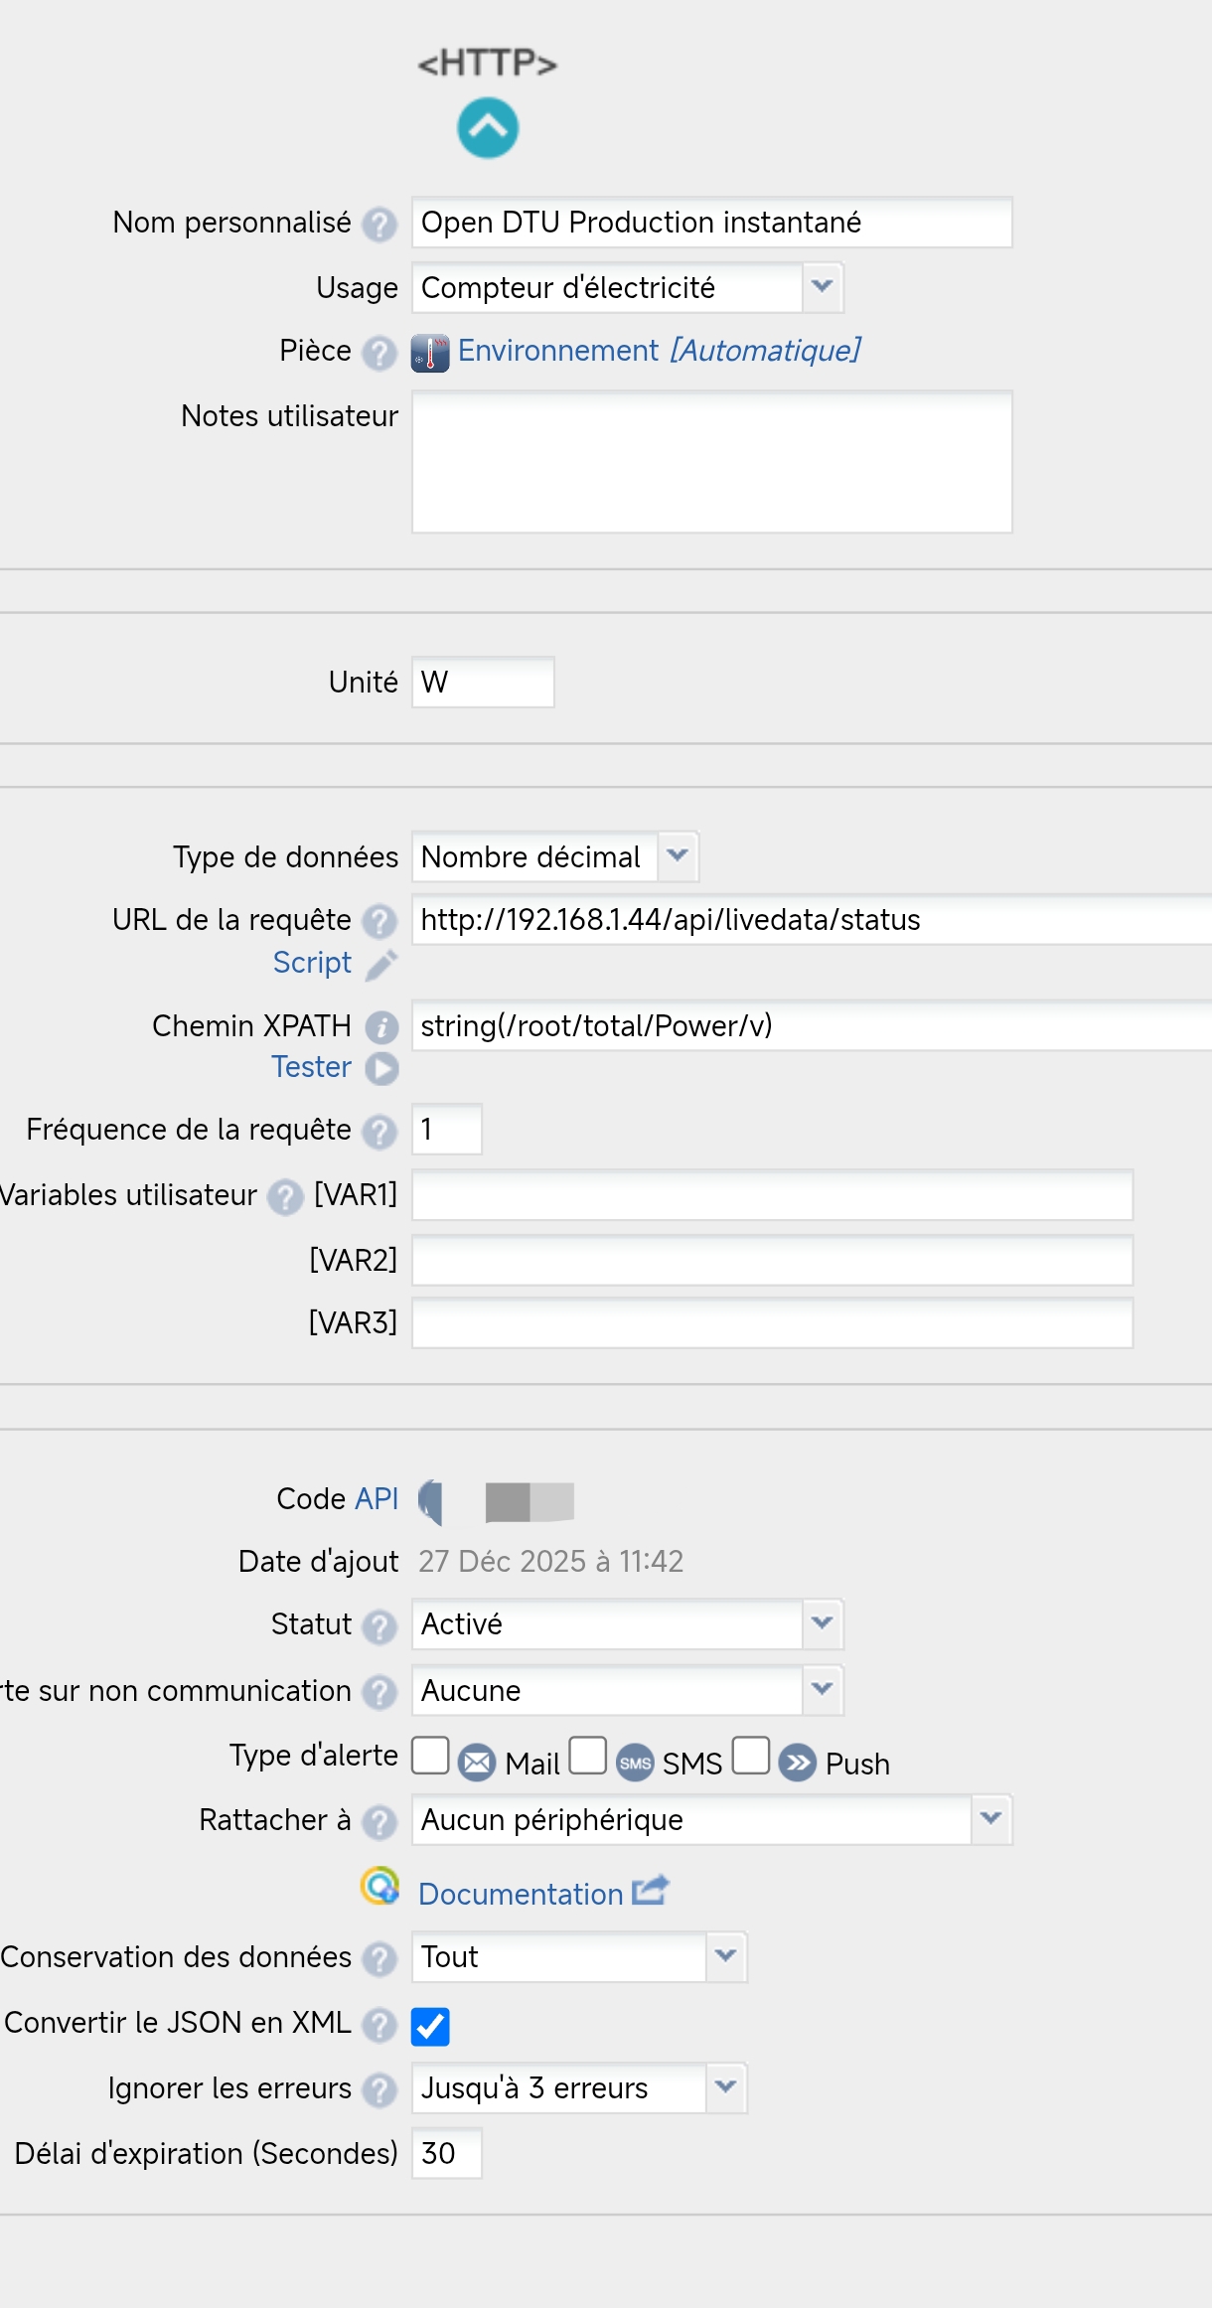1212x2308 pixels.
Task: Uncheck Convertir le JSON en XML
Action: (x=430, y=2027)
